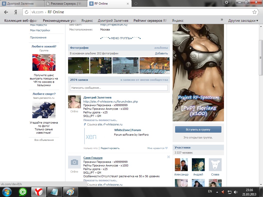Click hockey fans ad image

coord(44,62)
